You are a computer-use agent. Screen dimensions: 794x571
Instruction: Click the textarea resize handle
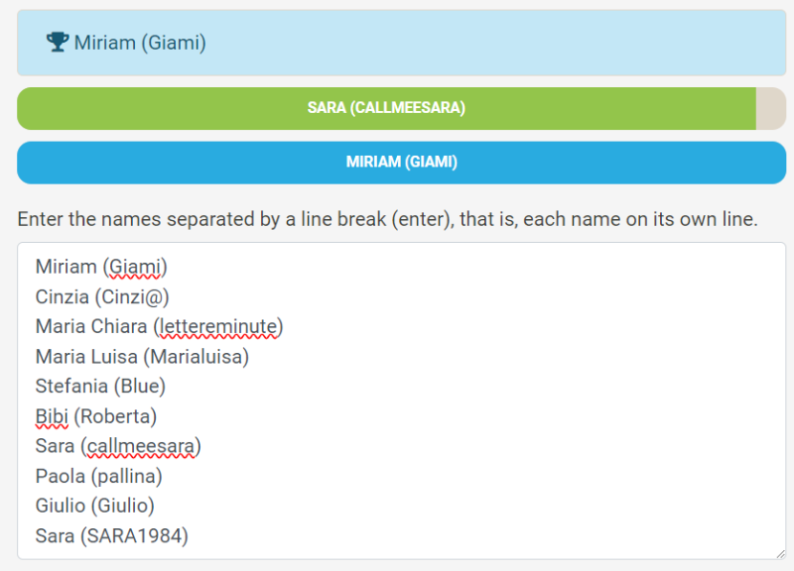[779, 552]
